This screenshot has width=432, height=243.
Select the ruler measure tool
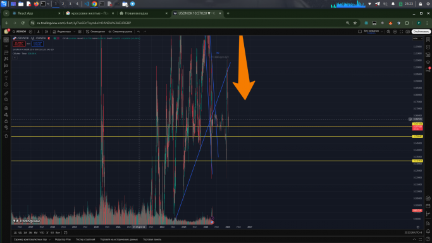tap(6, 93)
